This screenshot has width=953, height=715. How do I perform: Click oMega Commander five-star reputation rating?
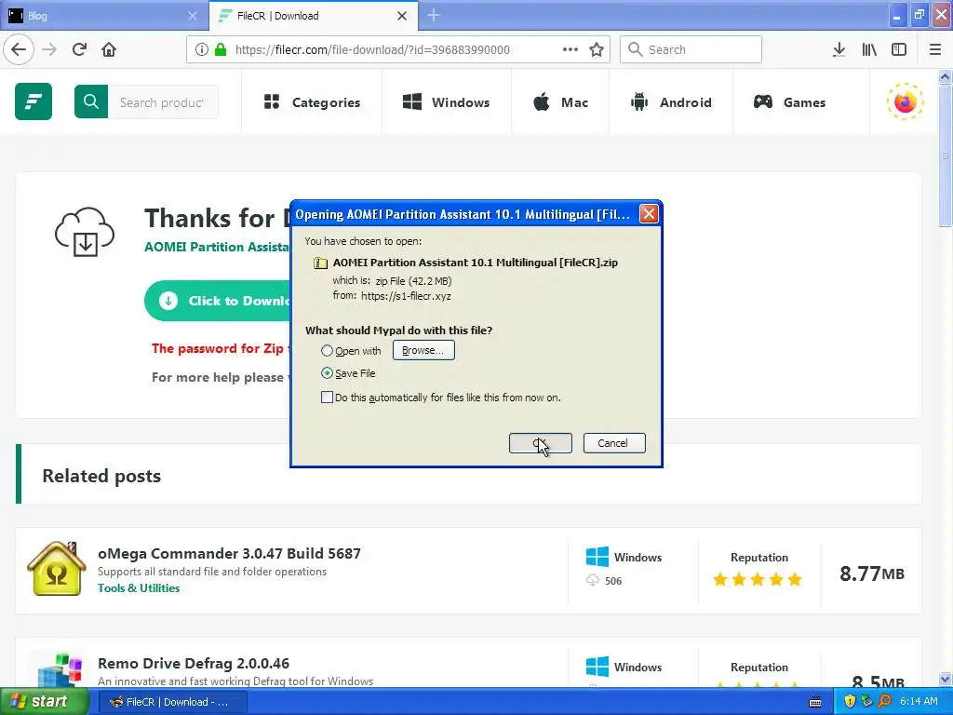[x=758, y=579]
